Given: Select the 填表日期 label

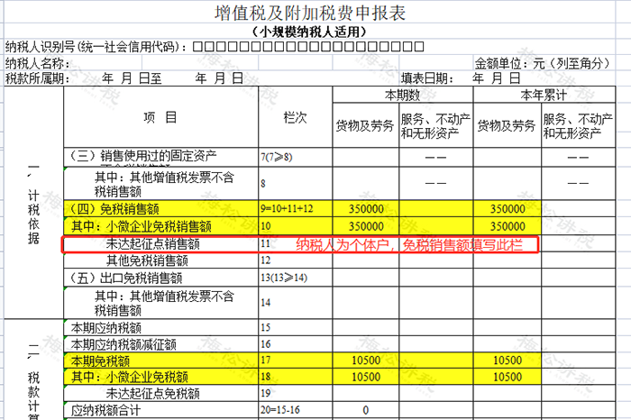Looking at the screenshot, I should [426, 78].
